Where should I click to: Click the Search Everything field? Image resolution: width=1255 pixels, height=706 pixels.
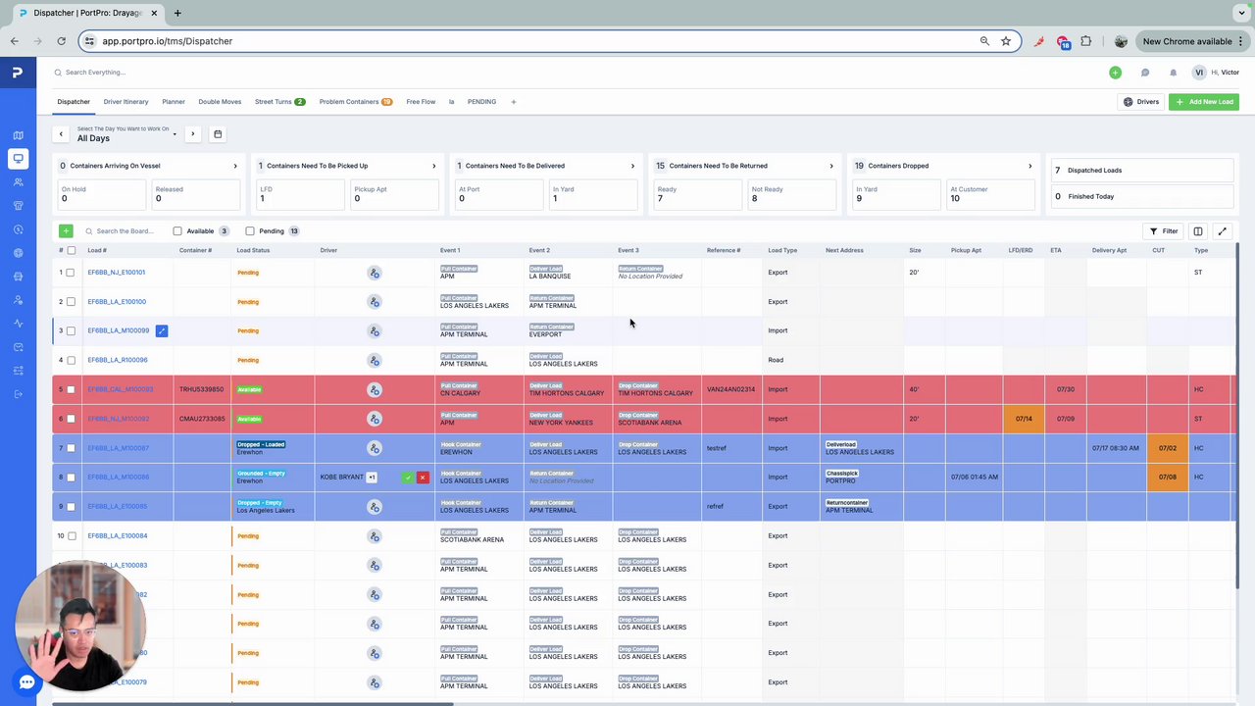(95, 73)
